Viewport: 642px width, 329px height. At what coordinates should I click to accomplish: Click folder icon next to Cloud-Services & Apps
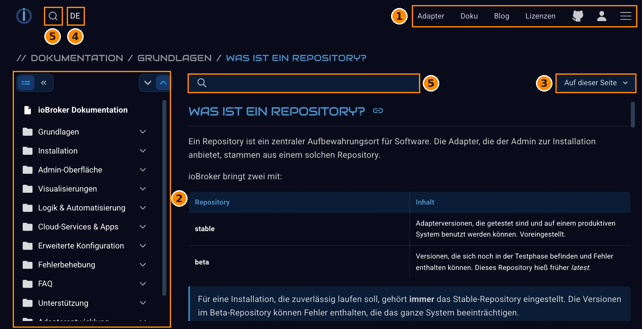click(27, 227)
